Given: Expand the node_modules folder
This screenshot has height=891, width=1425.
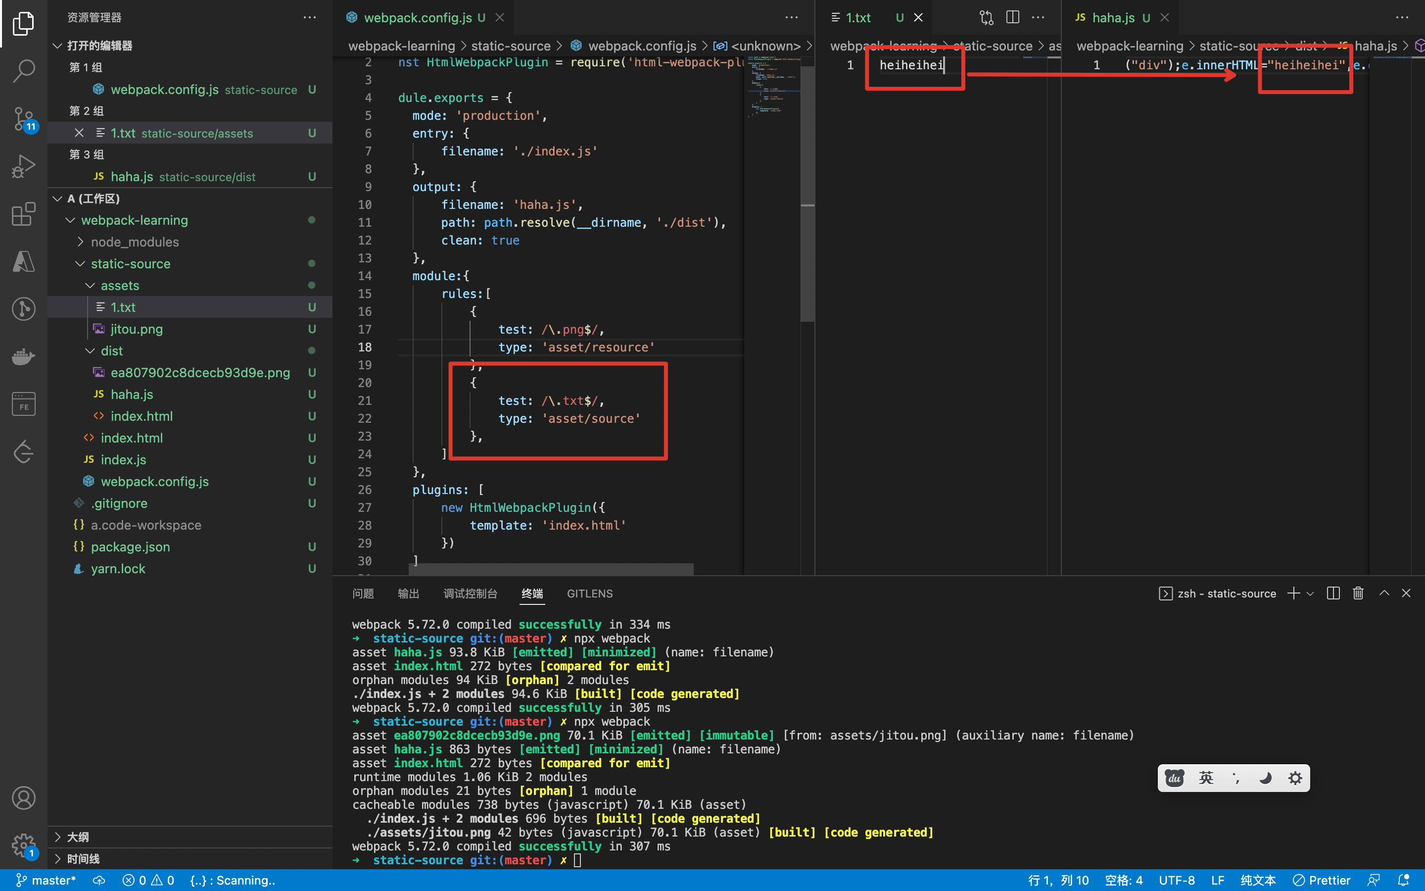Looking at the screenshot, I should pos(135,242).
